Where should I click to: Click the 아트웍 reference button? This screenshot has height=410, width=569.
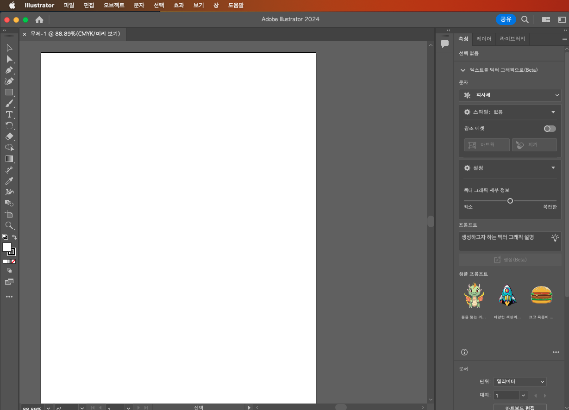pos(487,145)
